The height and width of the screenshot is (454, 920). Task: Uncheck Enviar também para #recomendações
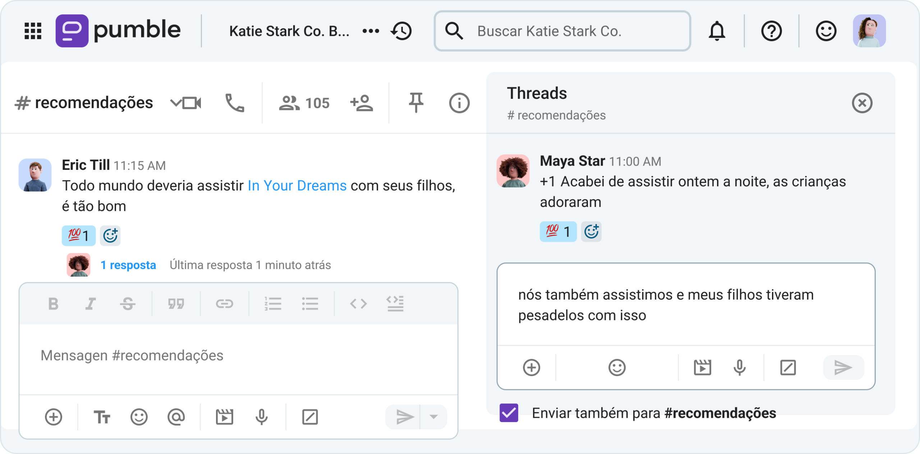pyautogui.click(x=508, y=413)
